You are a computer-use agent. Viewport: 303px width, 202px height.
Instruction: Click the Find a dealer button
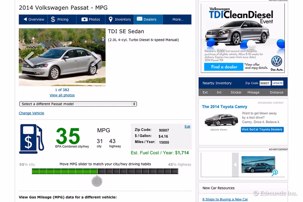point(223,67)
